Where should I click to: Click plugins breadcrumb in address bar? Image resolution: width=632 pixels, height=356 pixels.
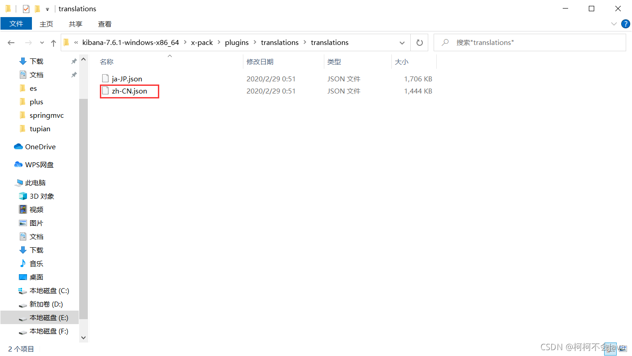(x=237, y=43)
